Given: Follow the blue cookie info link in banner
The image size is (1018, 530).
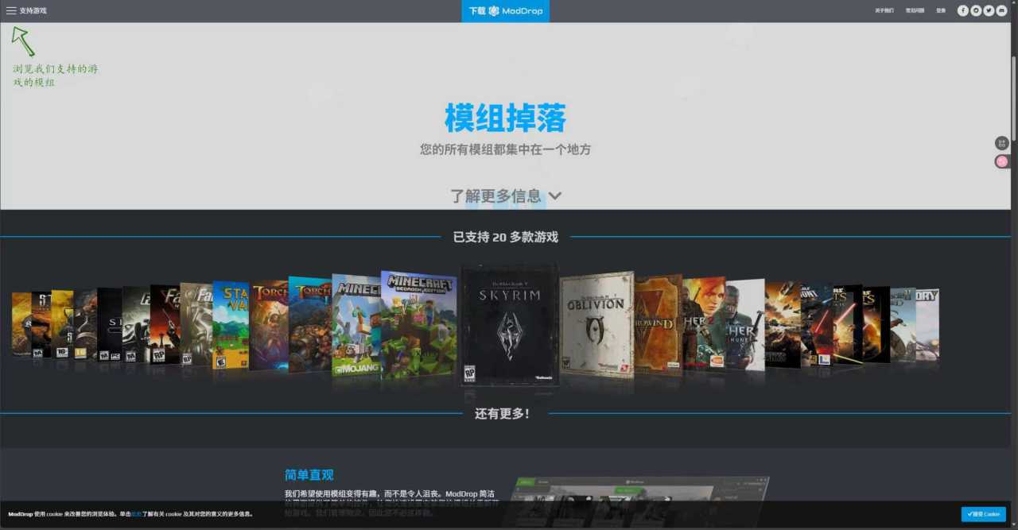Looking at the screenshot, I should pos(136,514).
